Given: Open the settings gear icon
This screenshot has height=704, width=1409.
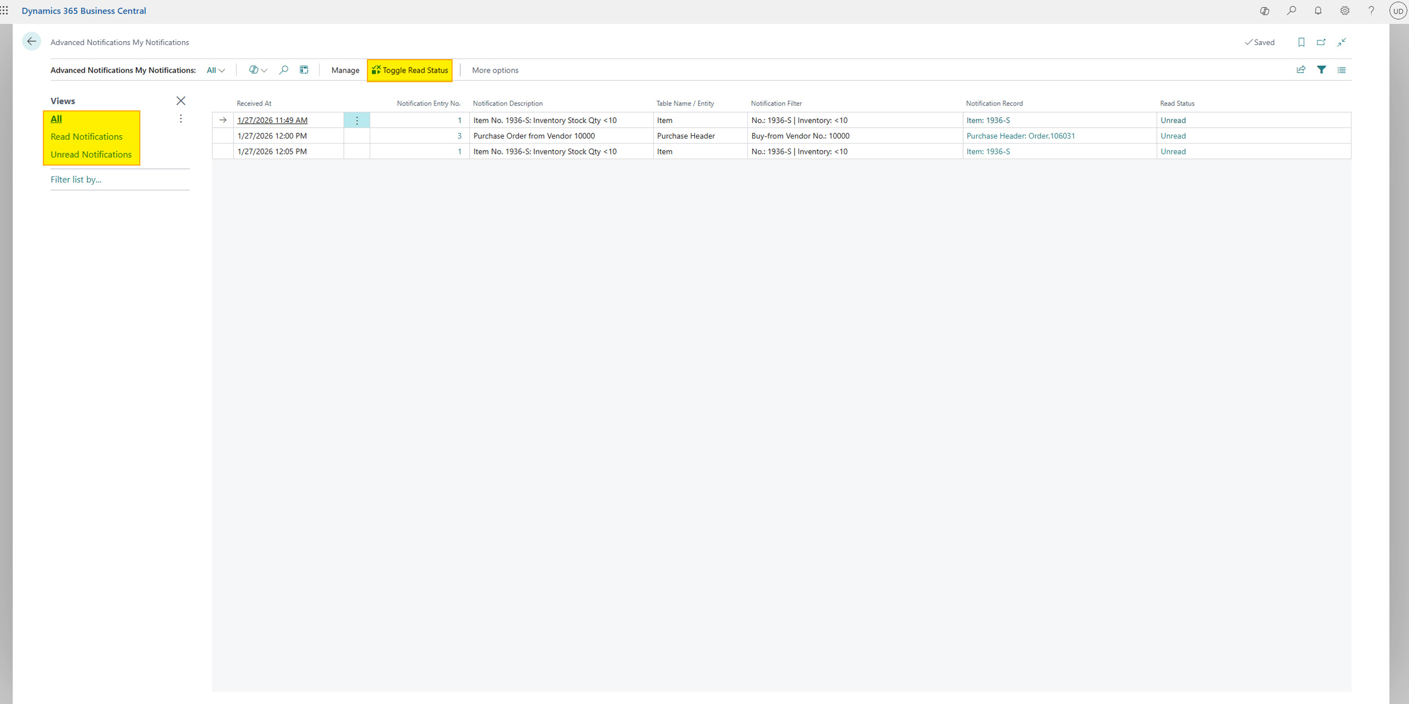Looking at the screenshot, I should point(1345,11).
